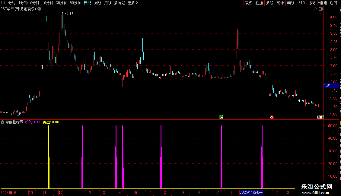Open the 统计 statistics tool
Image resolution: width=341 pixels, height=196 pixels.
tap(280, 3)
